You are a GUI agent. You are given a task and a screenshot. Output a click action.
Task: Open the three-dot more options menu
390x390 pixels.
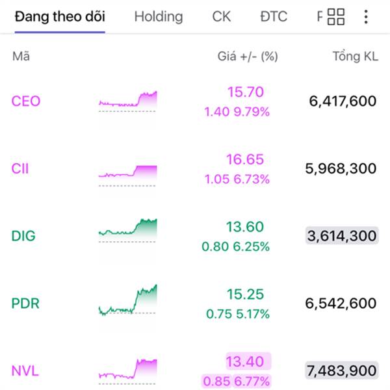(367, 17)
